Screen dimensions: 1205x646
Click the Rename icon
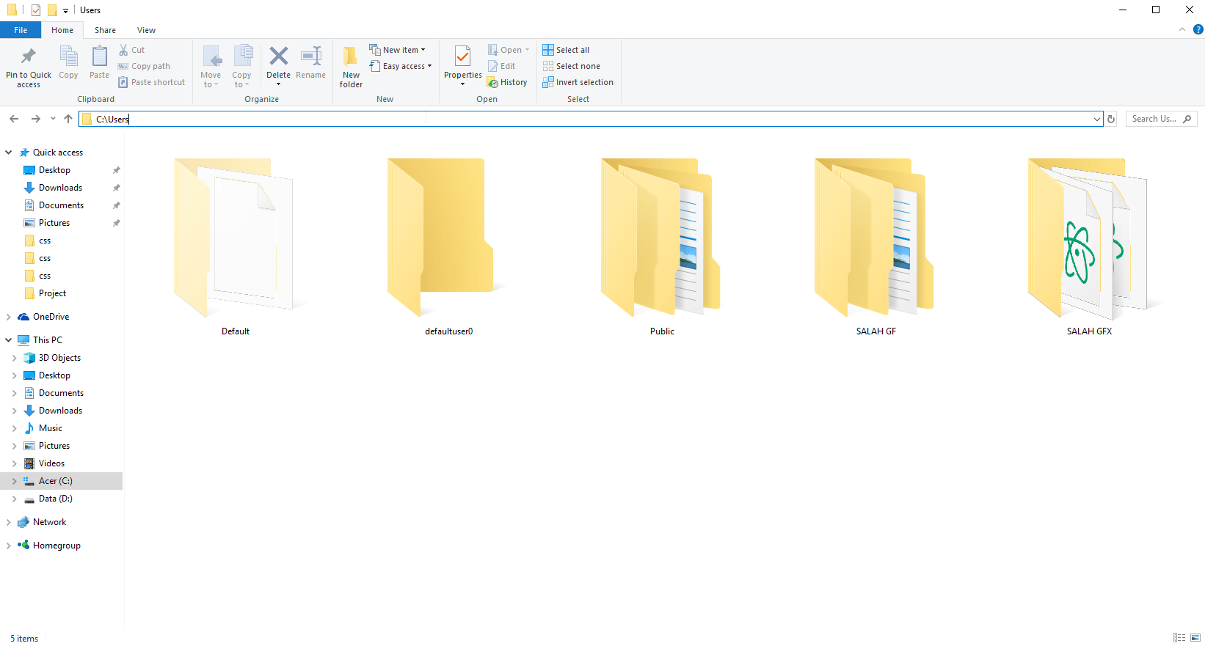311,56
